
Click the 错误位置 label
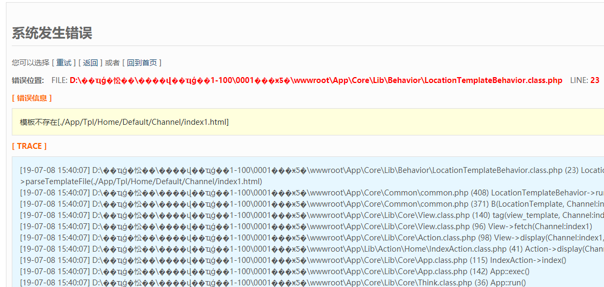pyautogui.click(x=28, y=80)
